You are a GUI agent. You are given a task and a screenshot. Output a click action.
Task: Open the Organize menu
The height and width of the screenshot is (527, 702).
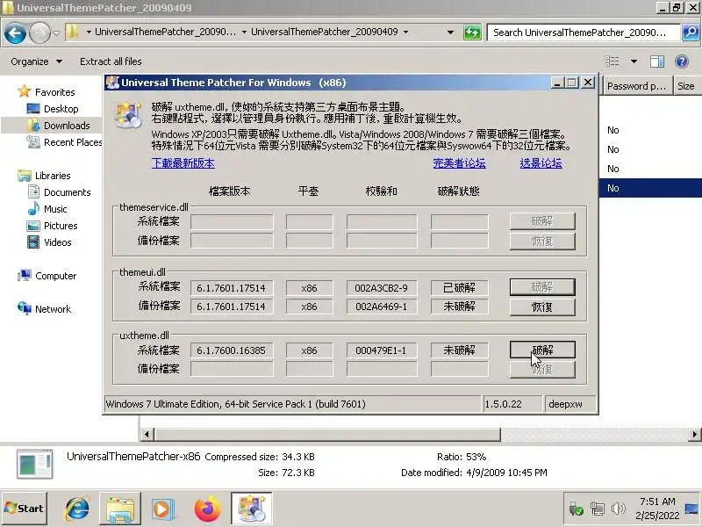point(36,61)
